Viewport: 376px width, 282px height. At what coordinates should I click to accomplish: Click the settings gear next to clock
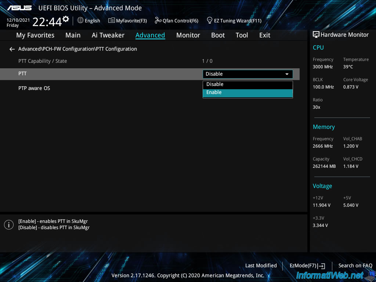click(x=66, y=19)
